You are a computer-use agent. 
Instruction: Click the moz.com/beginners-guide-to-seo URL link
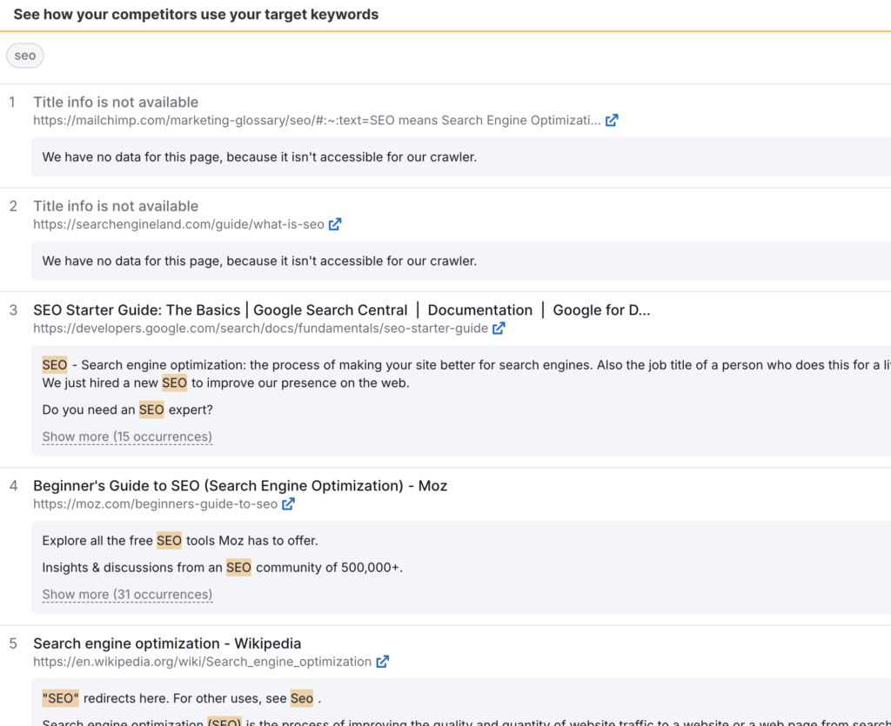[x=157, y=503]
